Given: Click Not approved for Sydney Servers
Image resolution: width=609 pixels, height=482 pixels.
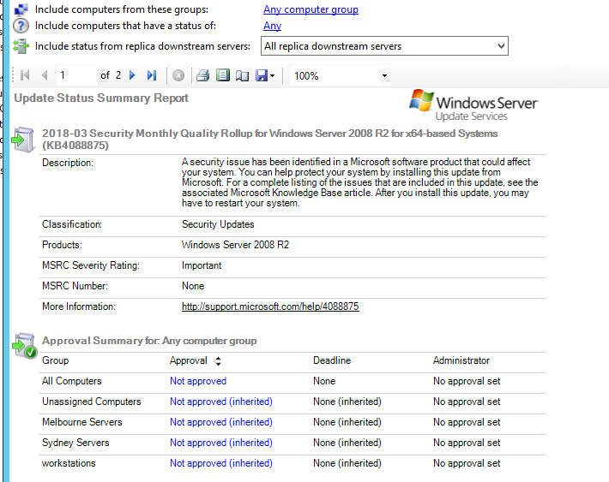Looking at the screenshot, I should tap(221, 443).
